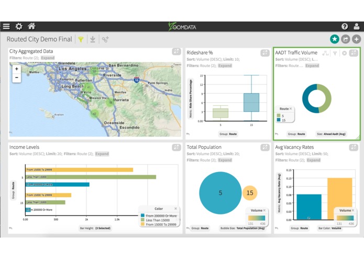This screenshot has width=364, height=259.
Task: Expand filters in Rideshare % widget
Action: 225,66
